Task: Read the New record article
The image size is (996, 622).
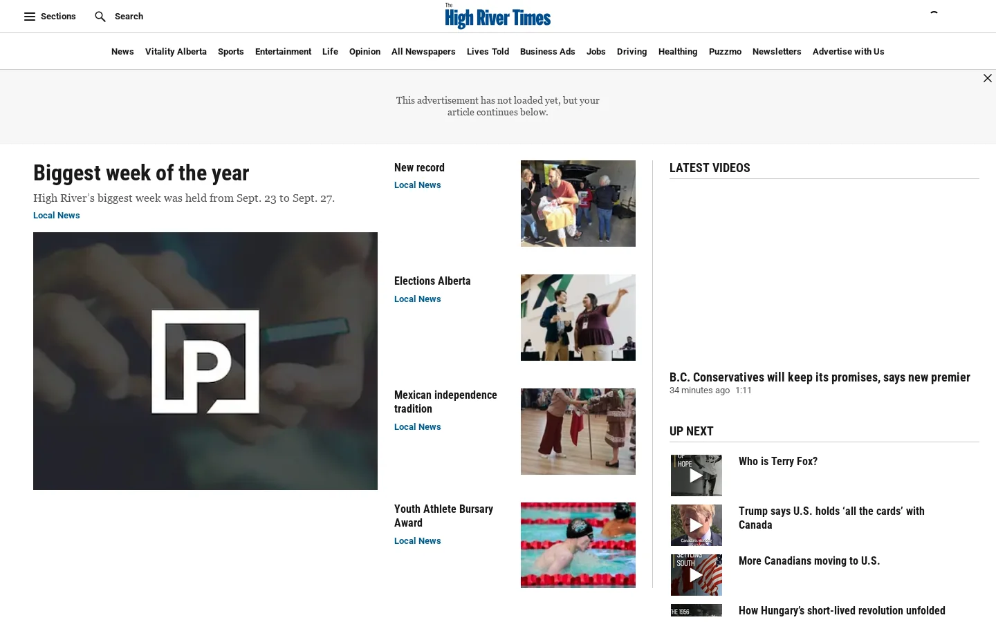Action: pos(419,168)
